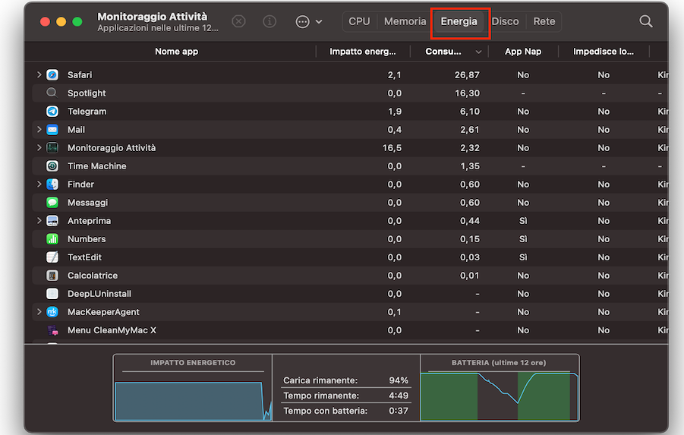Click the Messaggi app icon

(x=52, y=203)
